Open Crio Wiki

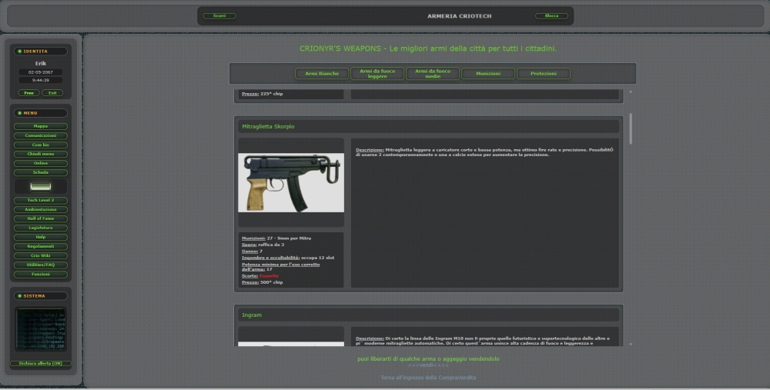pyautogui.click(x=41, y=255)
